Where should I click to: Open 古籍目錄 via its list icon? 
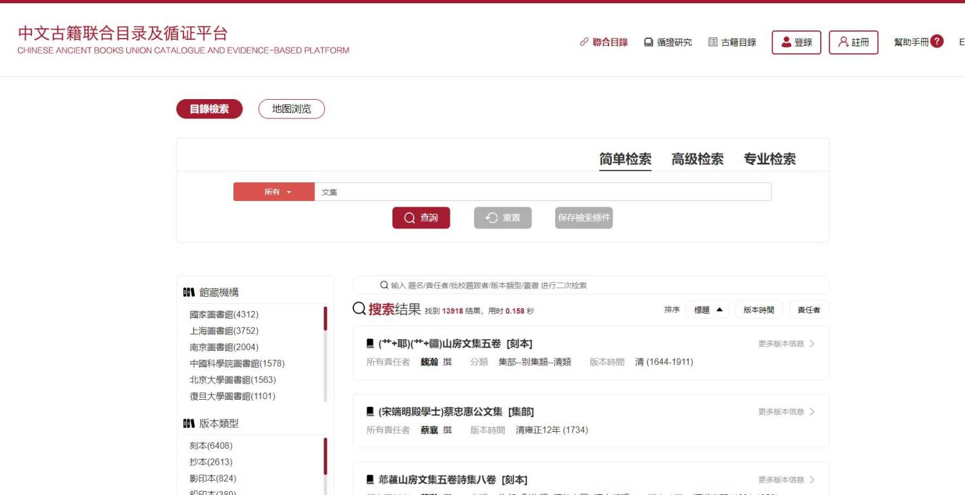coord(712,42)
